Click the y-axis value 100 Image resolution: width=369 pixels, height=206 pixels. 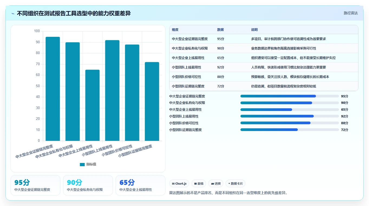pos(37,31)
